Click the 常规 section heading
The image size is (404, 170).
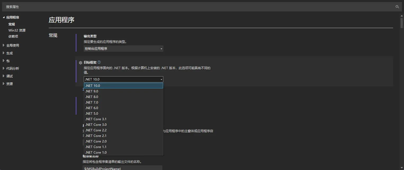pos(53,35)
